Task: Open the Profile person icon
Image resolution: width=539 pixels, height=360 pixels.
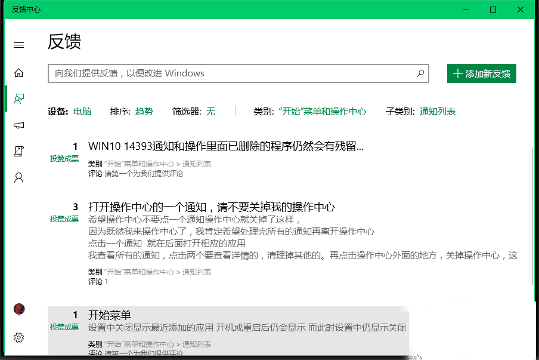Action: (18, 177)
